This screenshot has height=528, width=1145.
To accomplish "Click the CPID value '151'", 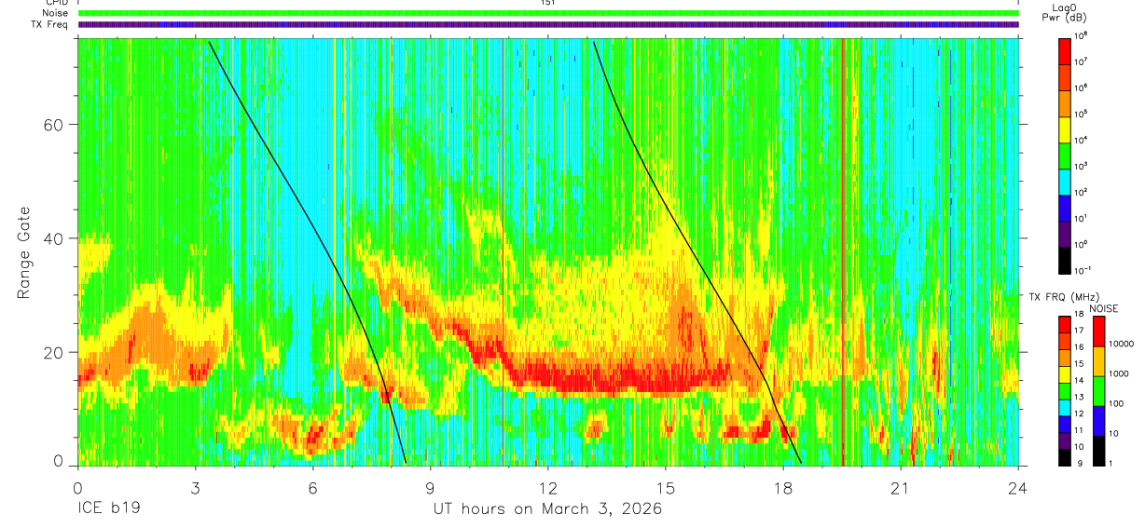I will tap(547, 3).
